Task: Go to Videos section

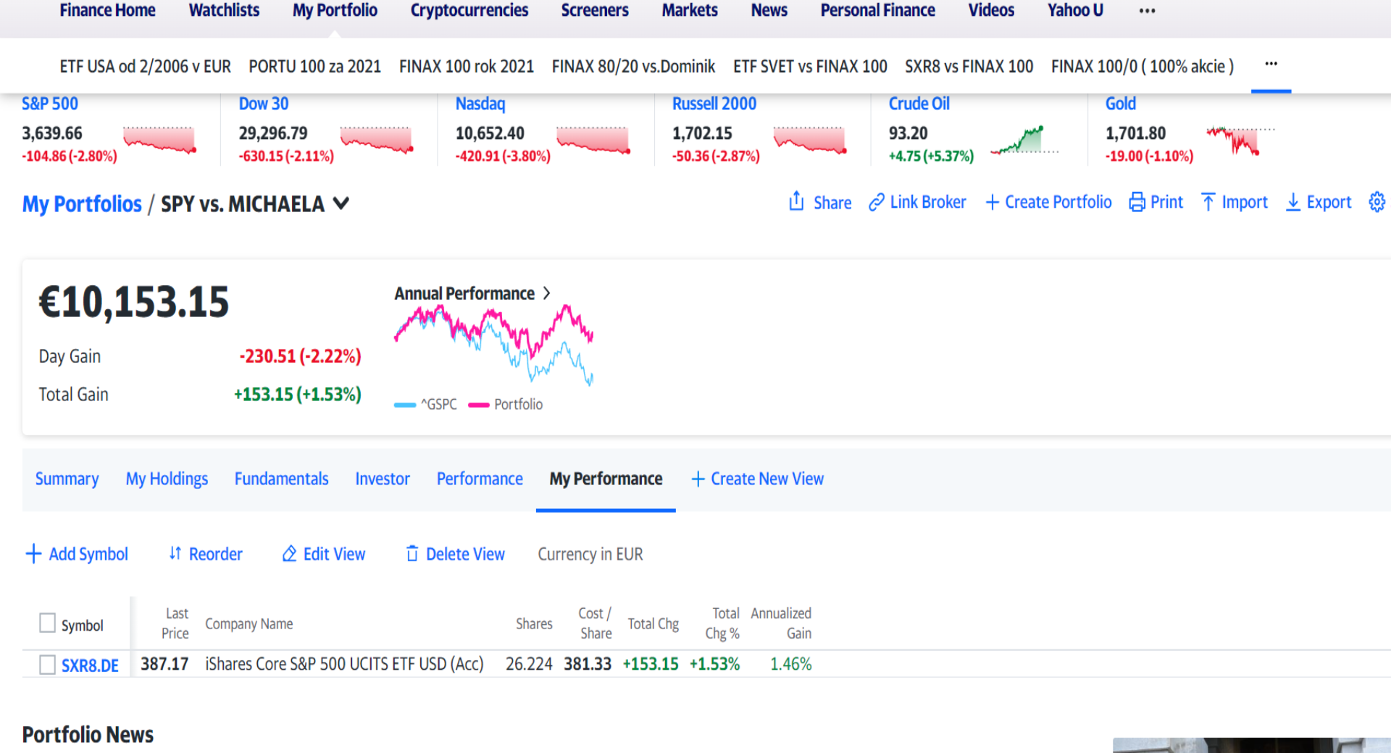Action: click(x=991, y=11)
